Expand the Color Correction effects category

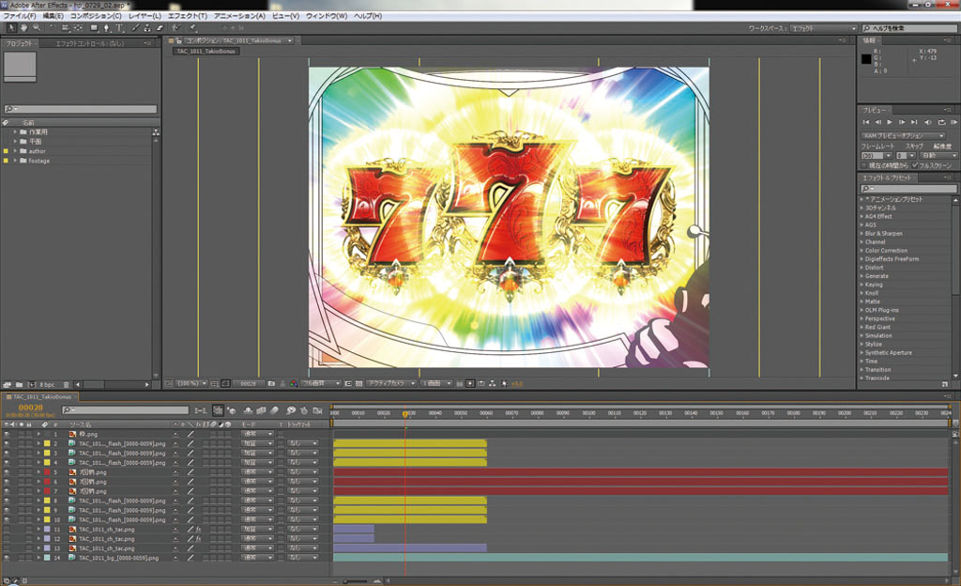(x=862, y=251)
